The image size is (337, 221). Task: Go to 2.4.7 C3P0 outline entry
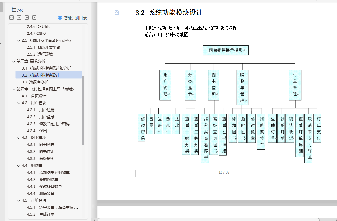click(36, 33)
